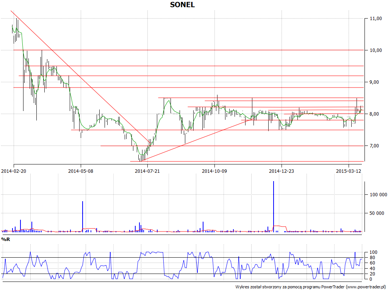388x291 pixels.
Task: Click the 2014-10-09 date label
Action: point(214,171)
